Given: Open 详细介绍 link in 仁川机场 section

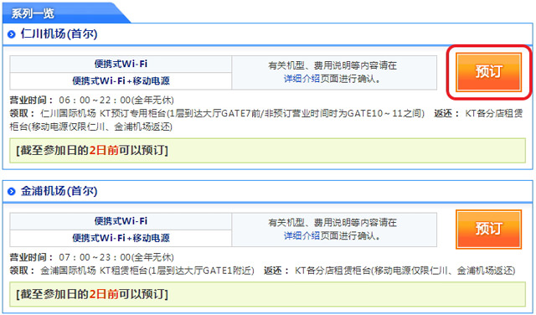Looking at the screenshot, I should [301, 79].
